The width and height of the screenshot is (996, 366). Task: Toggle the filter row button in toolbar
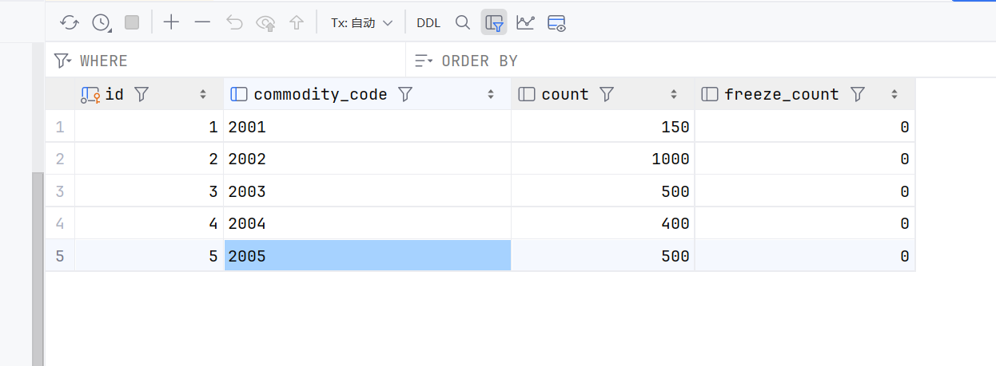click(x=494, y=22)
